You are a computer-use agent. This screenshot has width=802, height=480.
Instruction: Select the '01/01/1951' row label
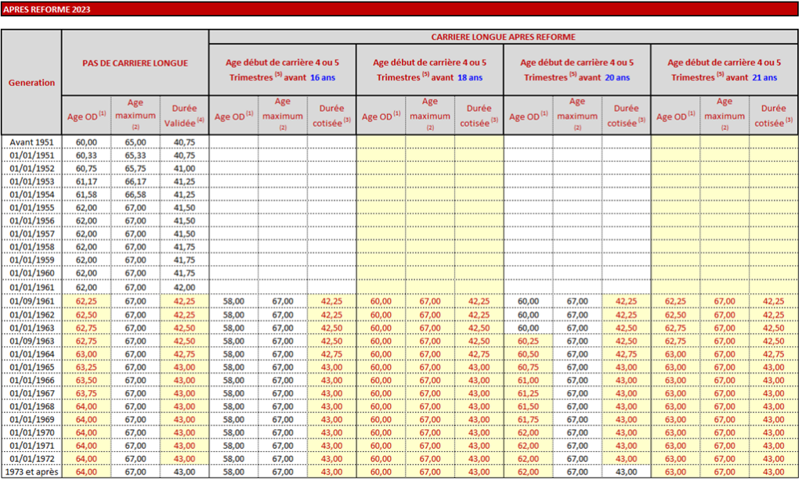31,156
